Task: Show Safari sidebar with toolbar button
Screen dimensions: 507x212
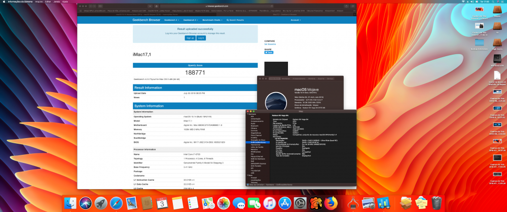Action: [x=100, y=6]
